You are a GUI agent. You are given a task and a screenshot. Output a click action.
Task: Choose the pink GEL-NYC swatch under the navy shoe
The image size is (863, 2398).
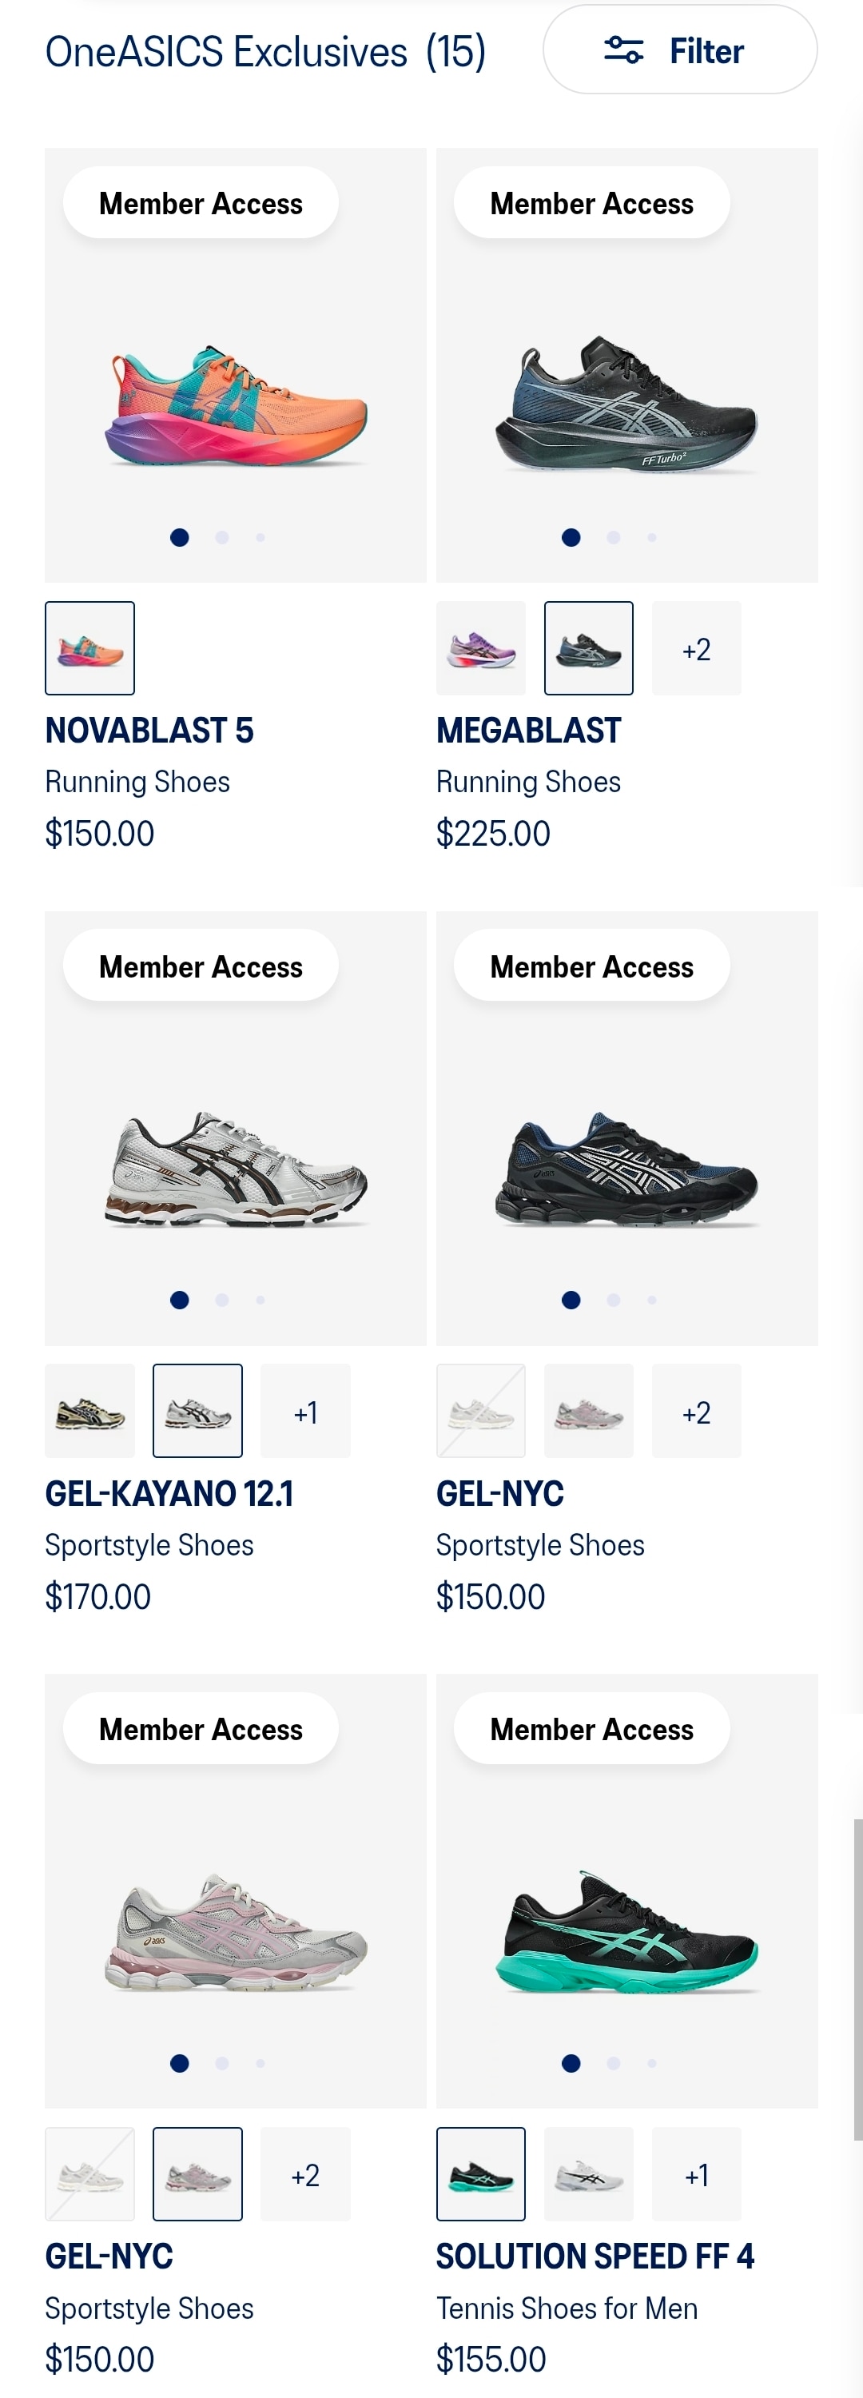588,1412
